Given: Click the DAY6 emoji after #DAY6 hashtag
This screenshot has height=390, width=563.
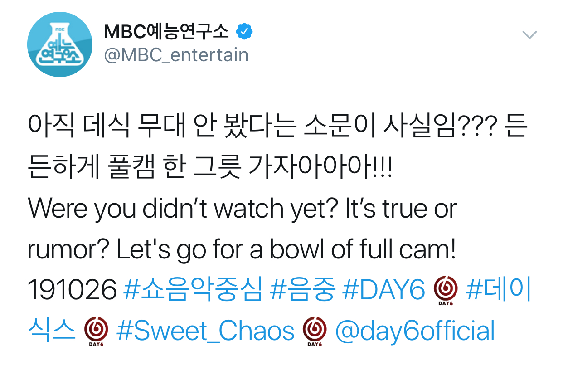Looking at the screenshot, I should point(446,290).
